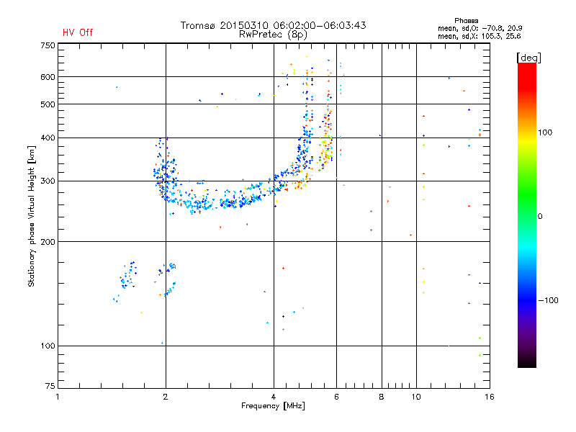The height and width of the screenshot is (432, 576).
Task: Click the x-axis tick label '8'
Action: coord(382,397)
